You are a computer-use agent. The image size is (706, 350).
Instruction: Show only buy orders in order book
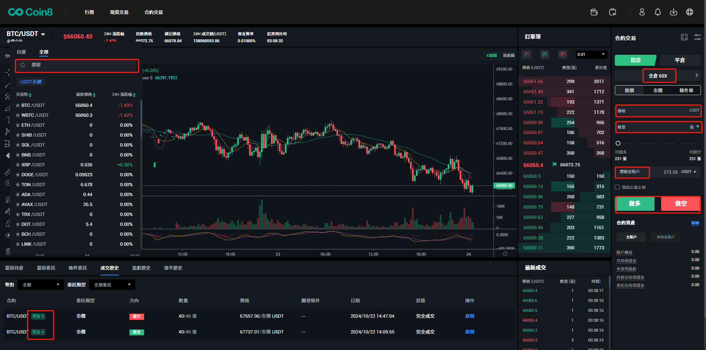545,55
